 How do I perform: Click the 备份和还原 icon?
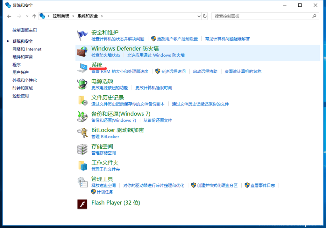82,117
